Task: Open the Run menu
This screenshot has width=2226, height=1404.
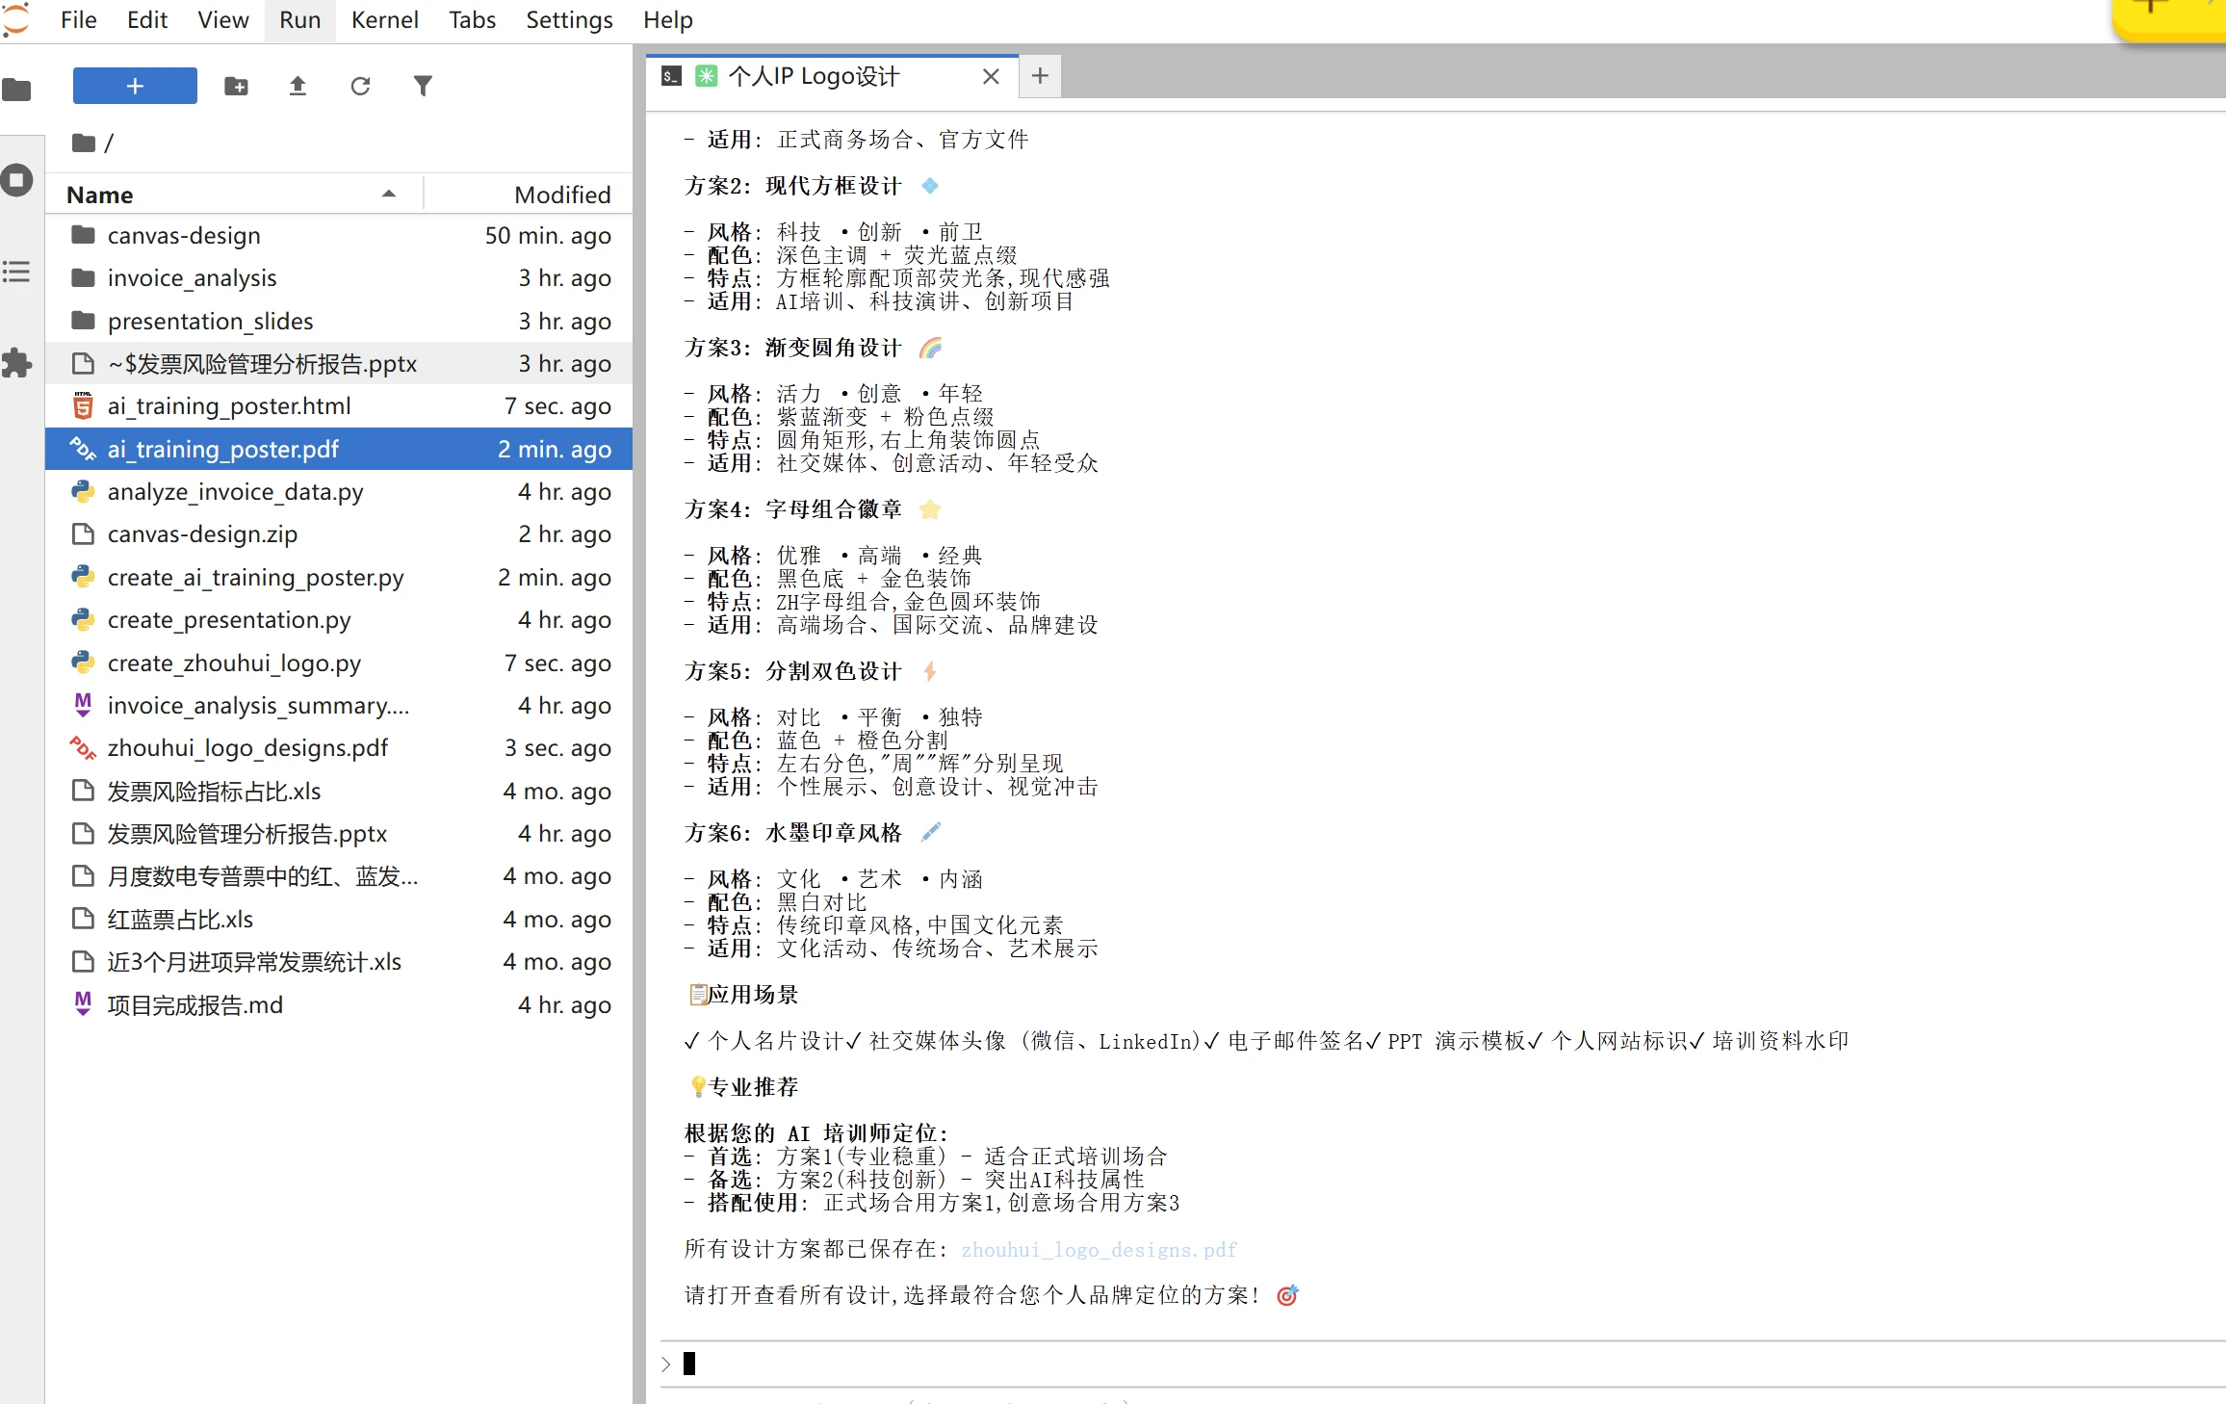Action: point(298,19)
